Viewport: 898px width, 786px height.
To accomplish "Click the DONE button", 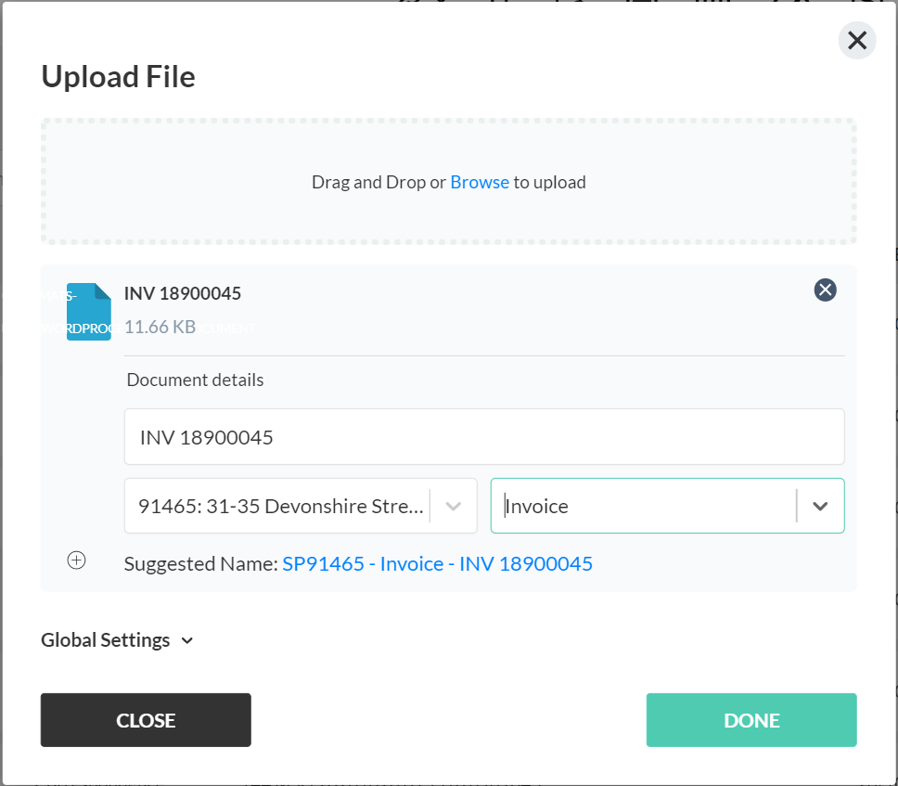I will tap(751, 720).
